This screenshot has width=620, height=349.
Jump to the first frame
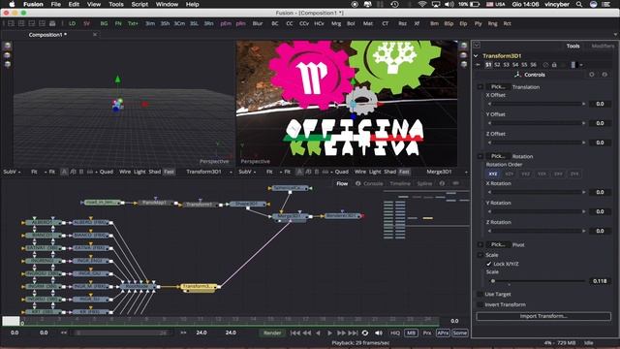pos(294,333)
